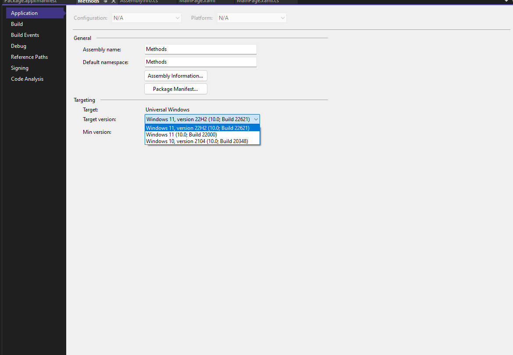Switch to the MainPage.xaml.cs tab

(x=258, y=2)
